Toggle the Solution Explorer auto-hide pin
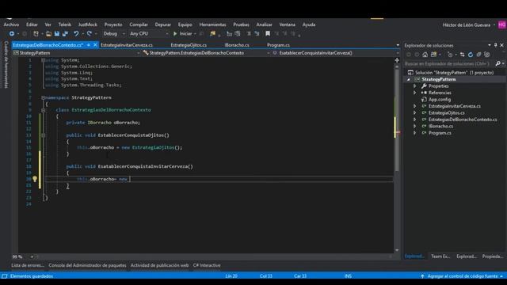The height and width of the screenshot is (285, 507). [496, 45]
